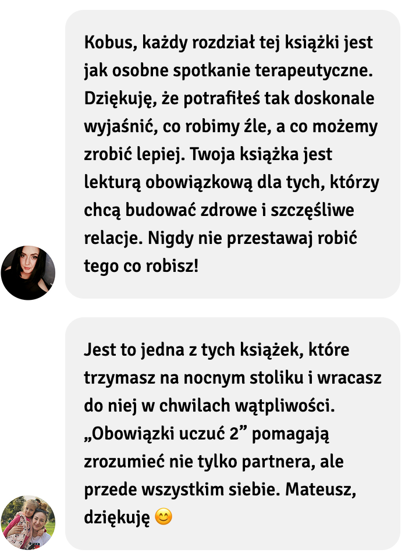Click the phrase 'chwilach wątpliwości'
This screenshot has width=405, height=560.
pos(247,405)
